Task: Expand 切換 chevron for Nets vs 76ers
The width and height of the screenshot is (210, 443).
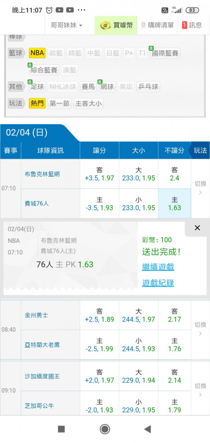Action: click(200, 188)
